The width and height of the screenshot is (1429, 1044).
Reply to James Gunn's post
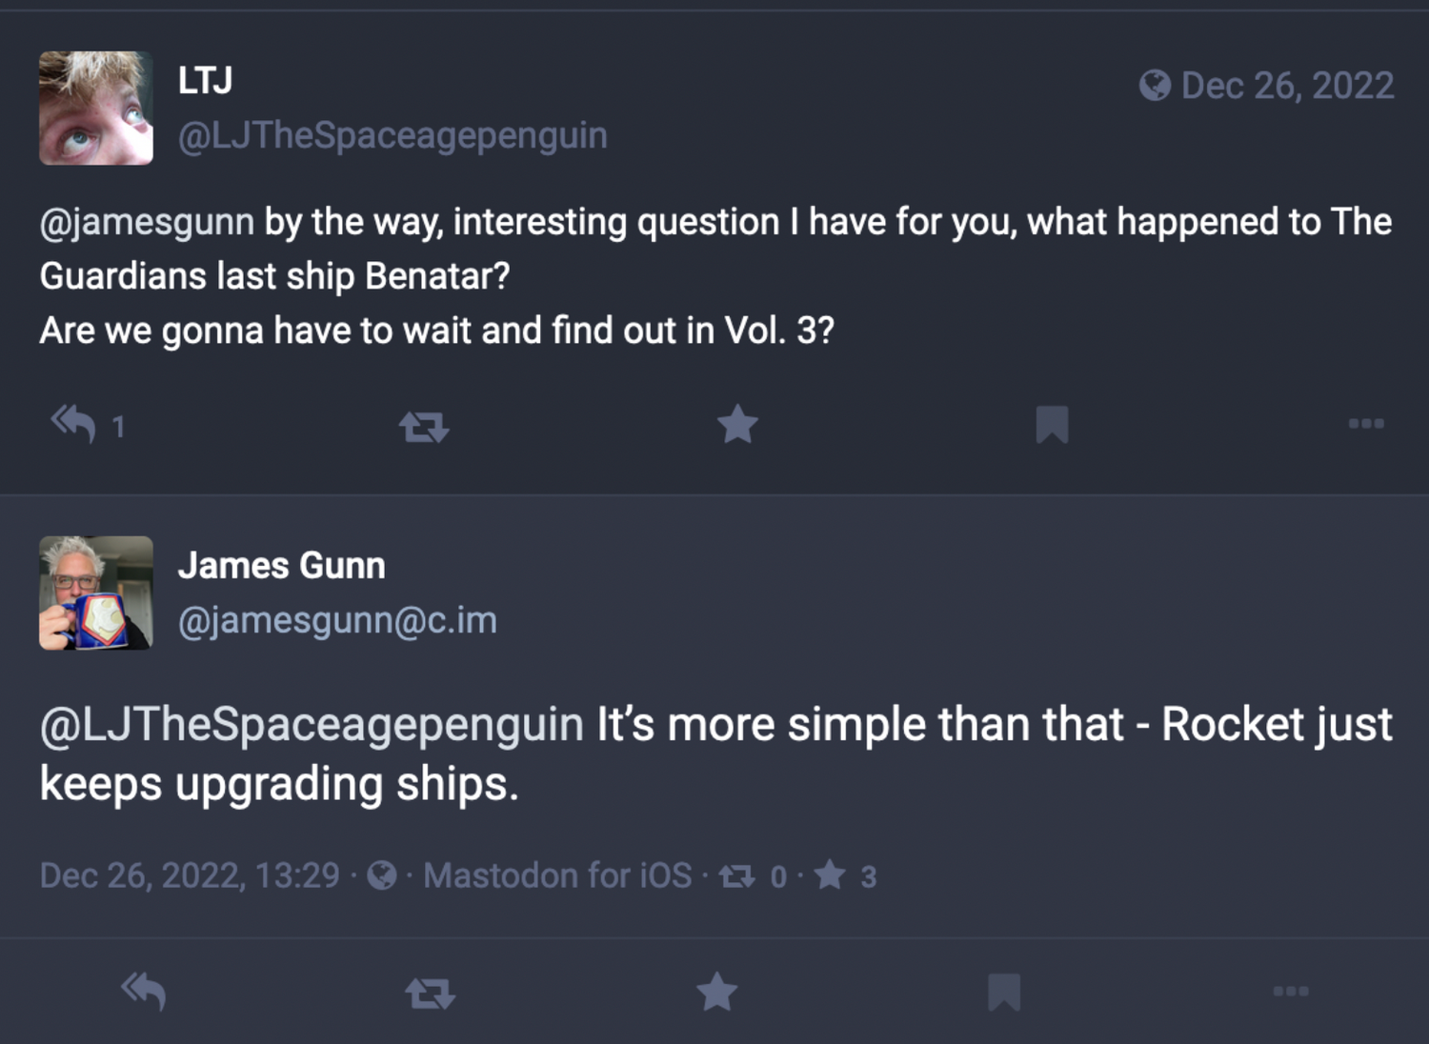tap(144, 992)
